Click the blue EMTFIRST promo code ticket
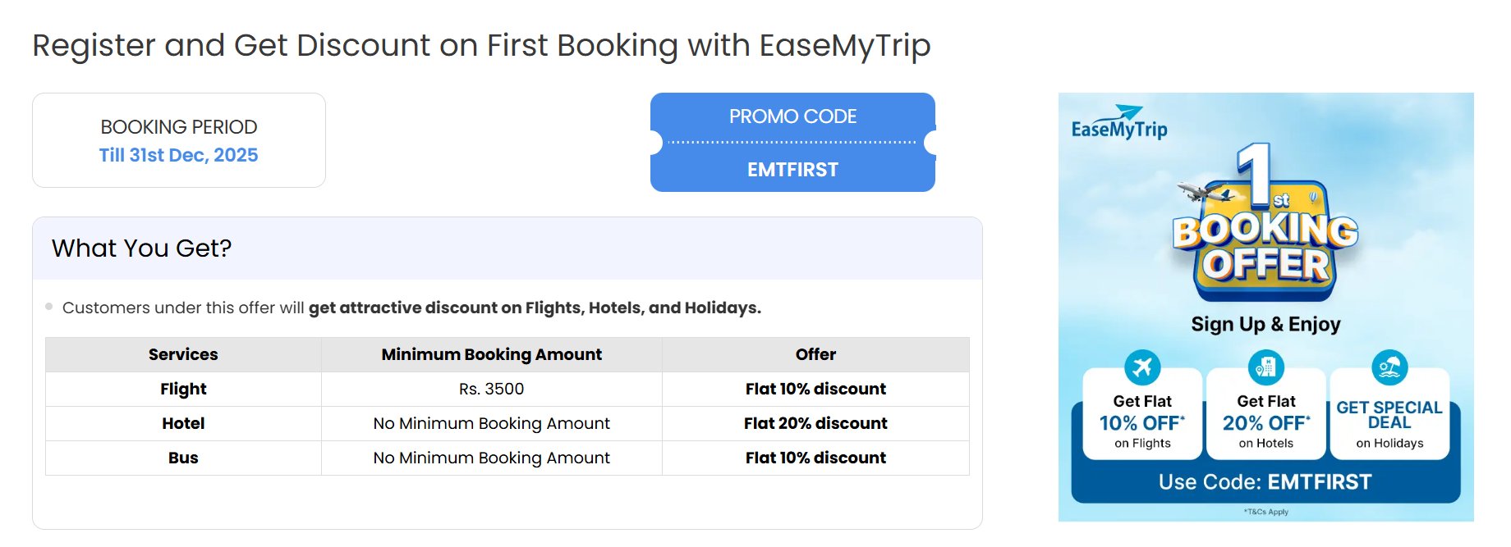The height and width of the screenshot is (547, 1511). click(792, 142)
